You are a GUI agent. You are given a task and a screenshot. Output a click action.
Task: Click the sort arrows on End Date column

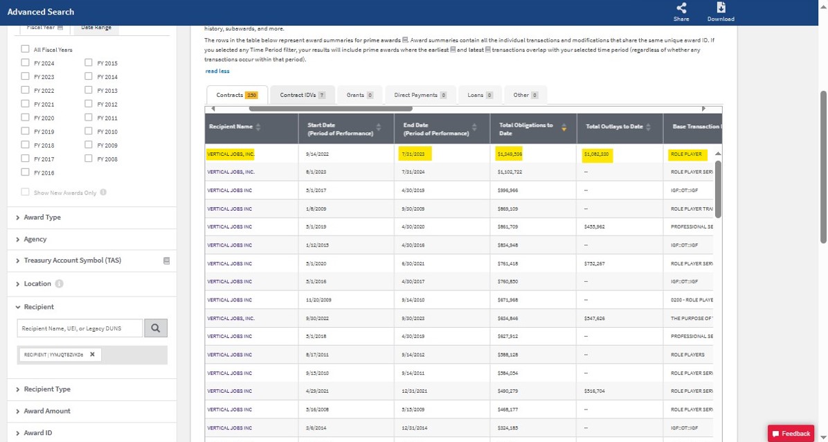coord(474,127)
